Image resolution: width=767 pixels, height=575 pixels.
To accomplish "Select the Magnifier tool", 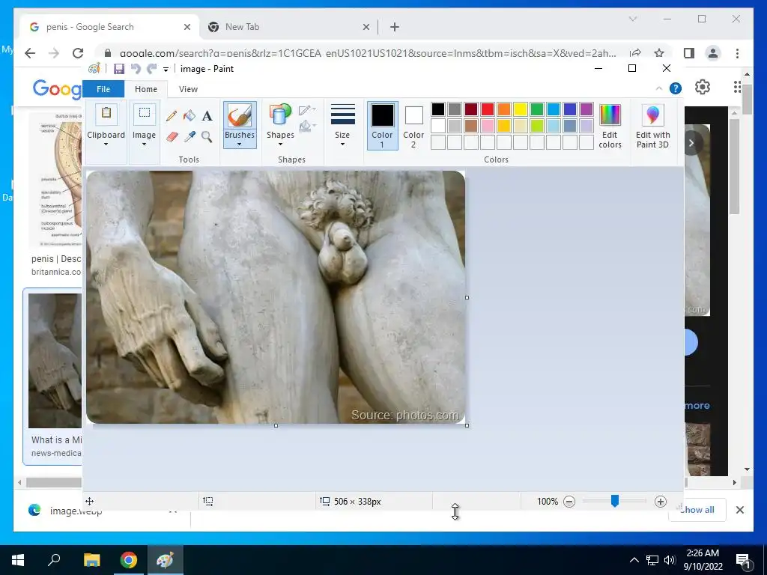I will (207, 136).
